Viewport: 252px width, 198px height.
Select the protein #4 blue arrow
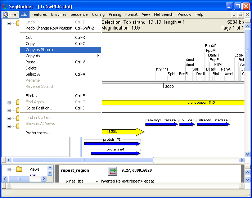tap(116, 153)
